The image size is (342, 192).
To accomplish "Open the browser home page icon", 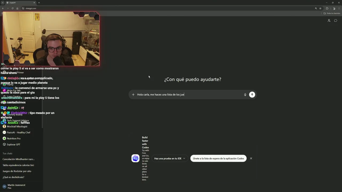I will coord(17,8).
